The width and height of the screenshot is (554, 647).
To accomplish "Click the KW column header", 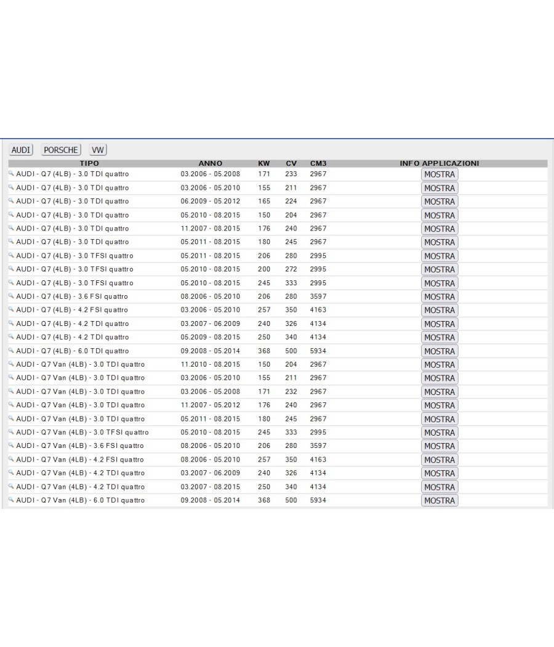I will pos(264,163).
